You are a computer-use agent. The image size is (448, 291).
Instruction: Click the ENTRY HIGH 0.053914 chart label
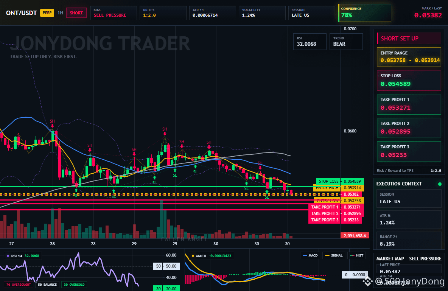tap(338, 188)
